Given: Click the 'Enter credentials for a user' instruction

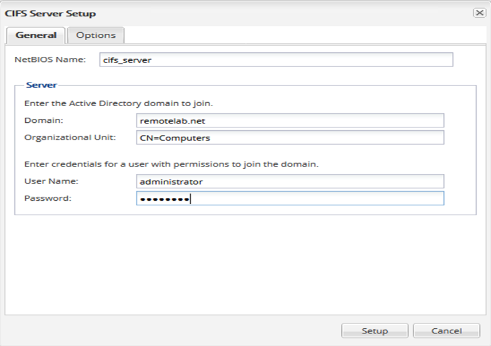Looking at the screenshot, I should pos(171,164).
